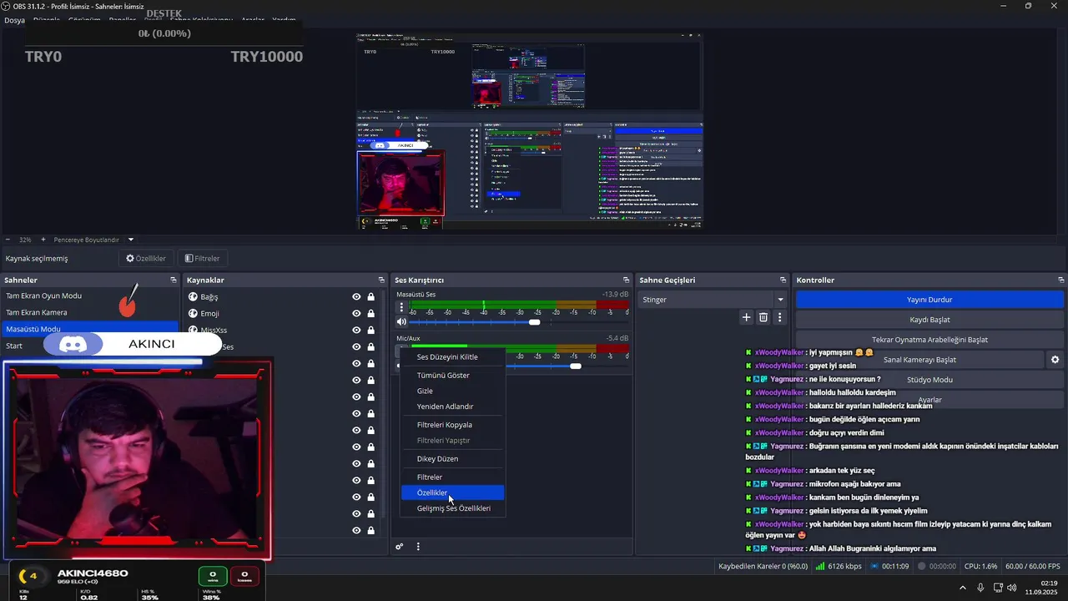1068x601 pixels.
Task: Open network icon in system tray
Action: pos(999,588)
